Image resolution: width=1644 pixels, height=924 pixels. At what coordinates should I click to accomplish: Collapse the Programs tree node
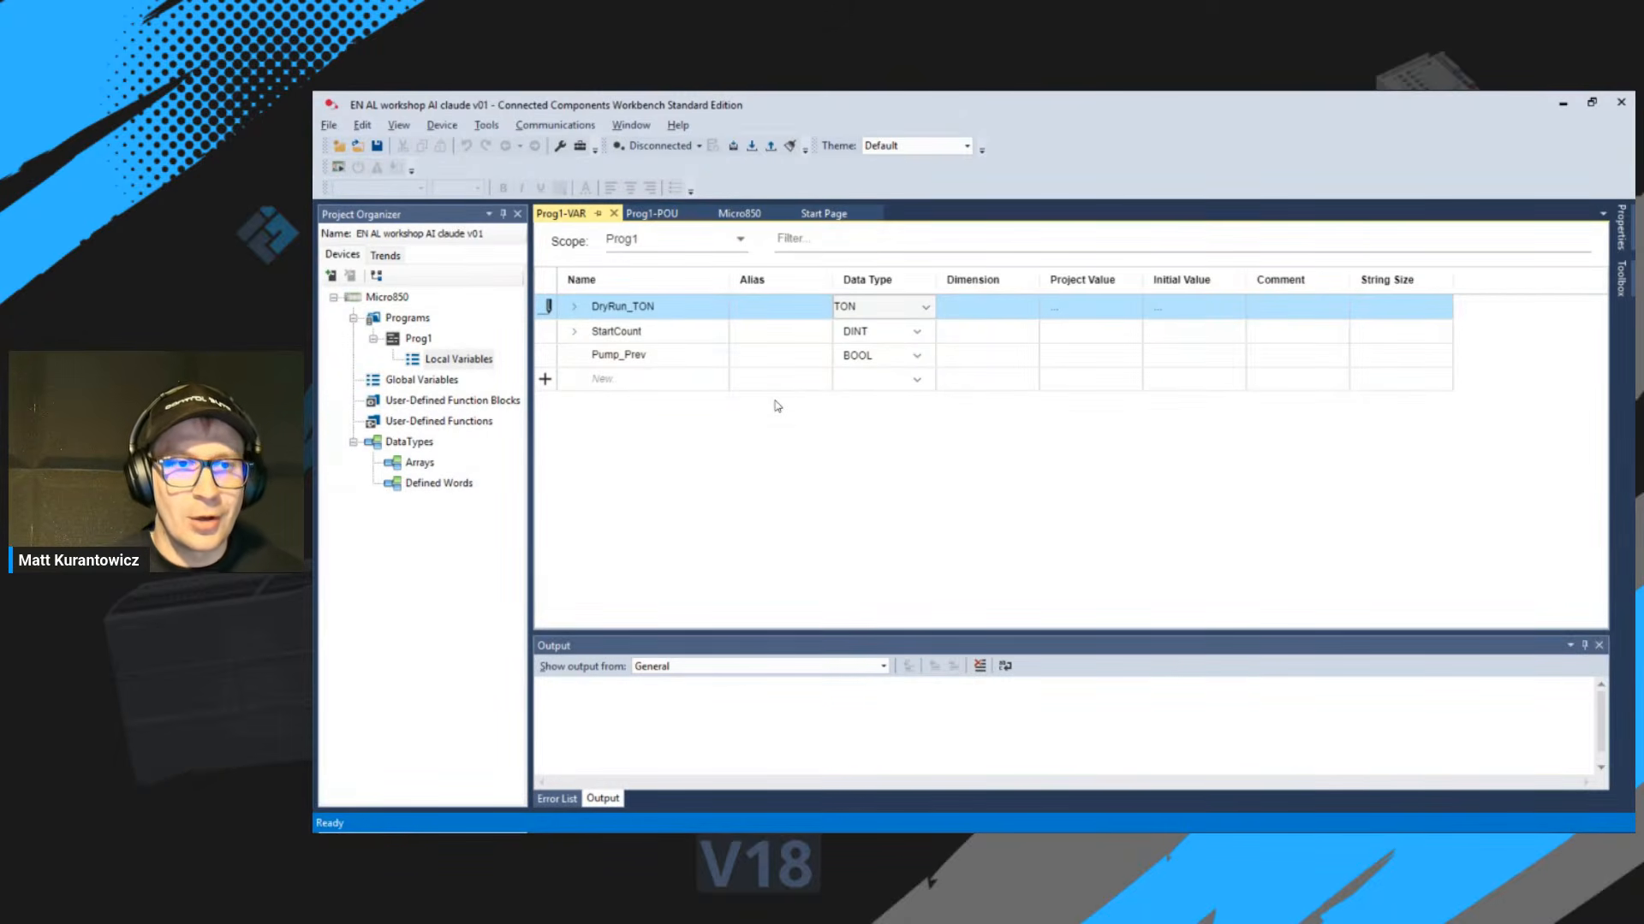click(x=354, y=318)
